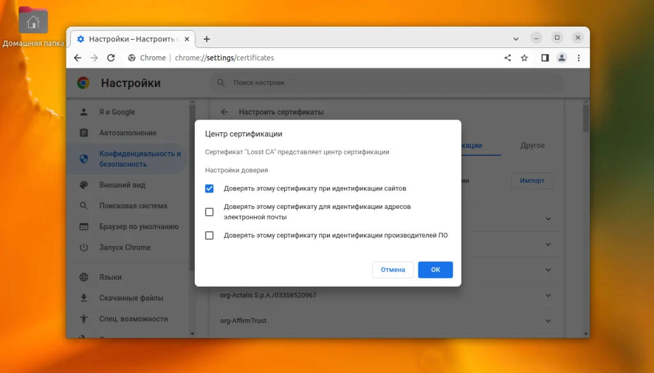Open Внешний вид via its palette icon

(x=84, y=185)
